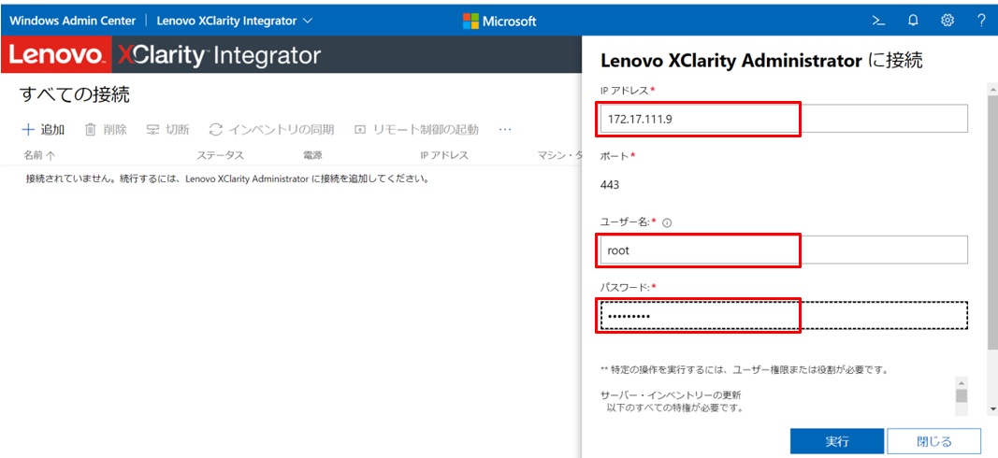Open the notifications bell
This screenshot has height=458, width=998.
(x=913, y=21)
